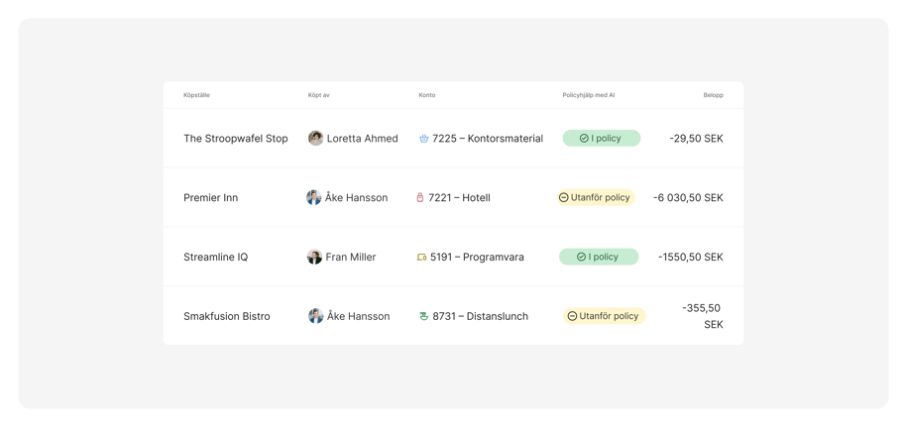The image size is (907, 427).
Task: Select the -29,50 SEK amount
Action: (696, 139)
